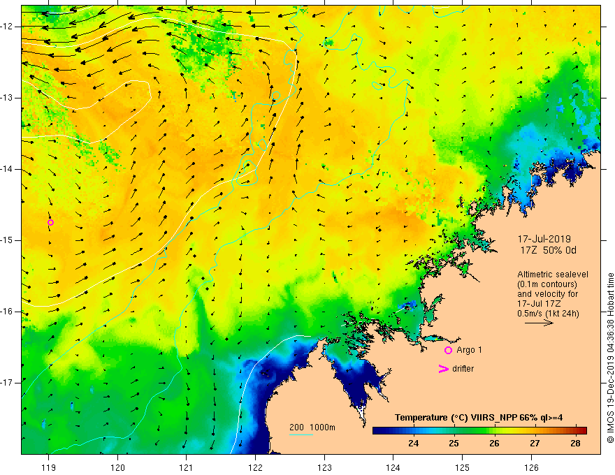Screen dimensions: 615x475
Task: Click the 'Altimetric sealevel' caption line
Action: (553, 275)
